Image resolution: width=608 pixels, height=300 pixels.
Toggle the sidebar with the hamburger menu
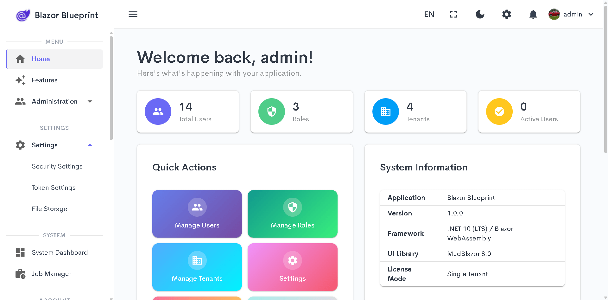pyautogui.click(x=133, y=14)
